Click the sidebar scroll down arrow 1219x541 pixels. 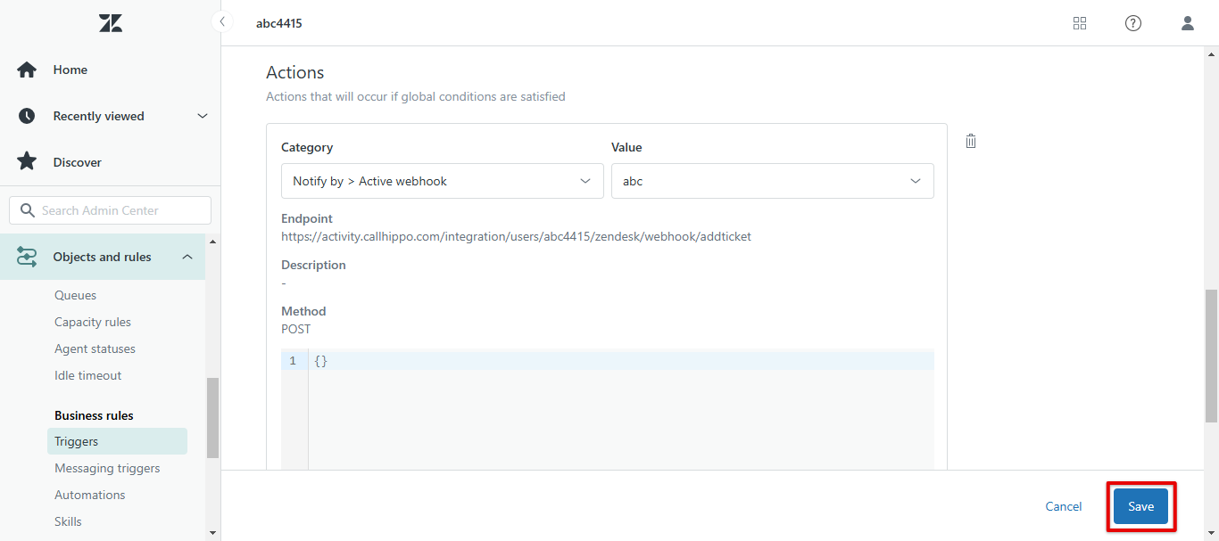[212, 532]
